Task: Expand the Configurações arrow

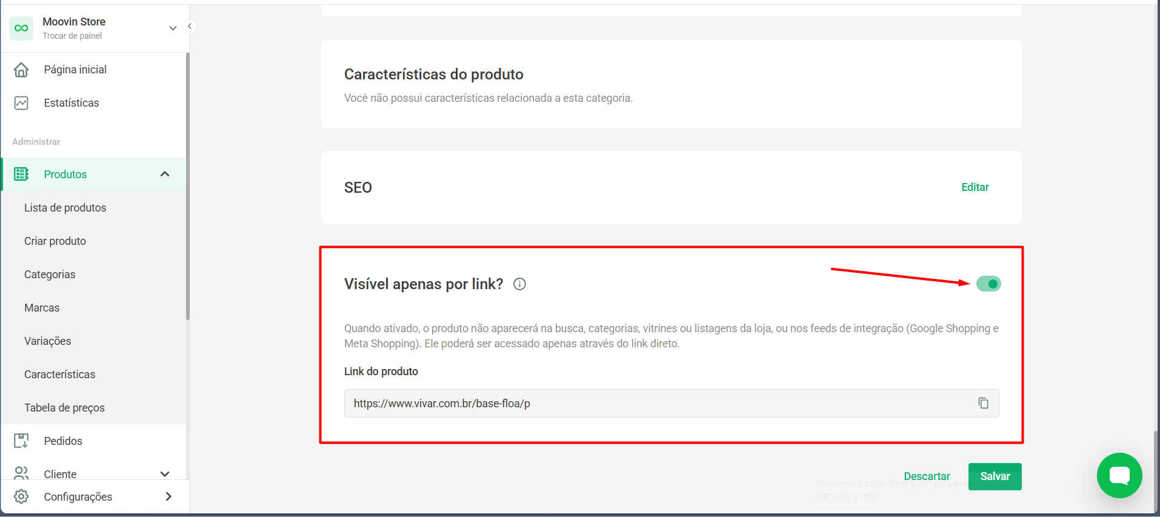Action: click(168, 496)
